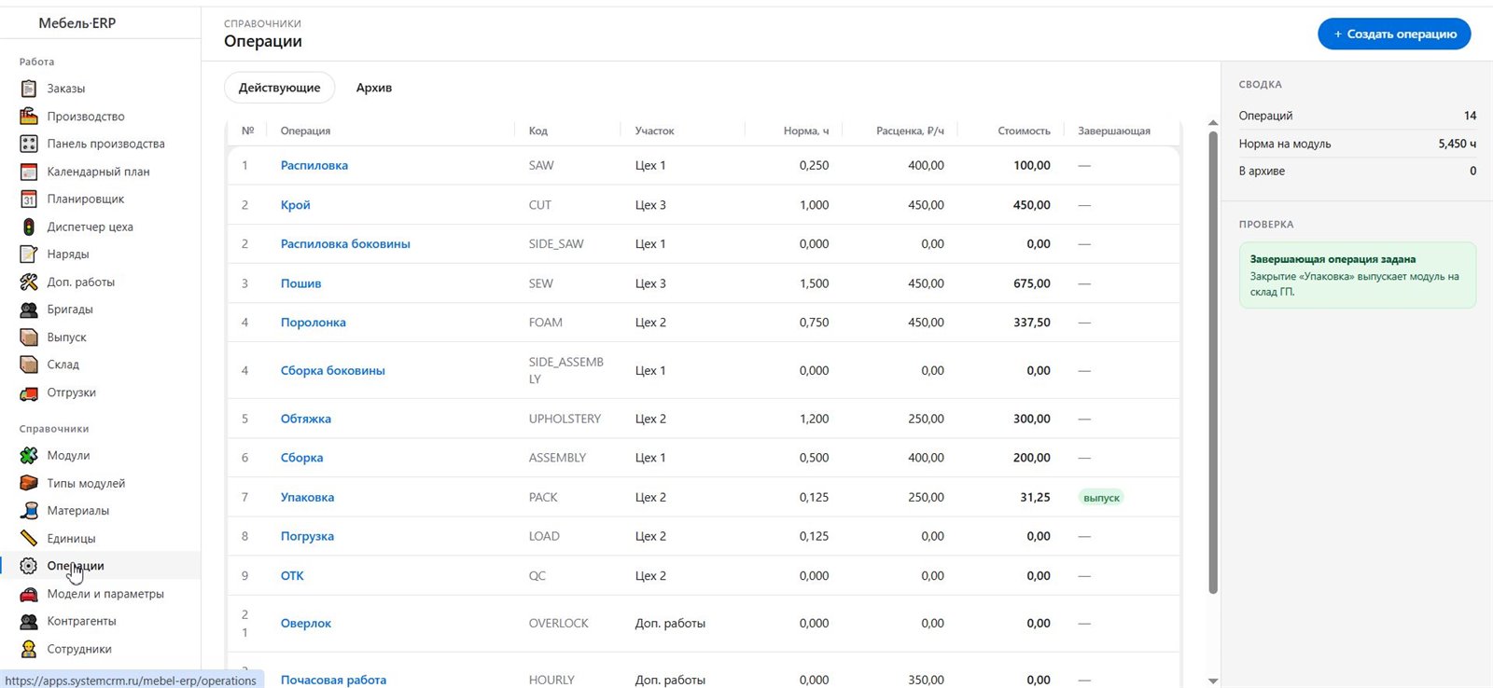The image size is (1493, 688).
Task: Click the 31,25 cost value
Action: point(1035,497)
